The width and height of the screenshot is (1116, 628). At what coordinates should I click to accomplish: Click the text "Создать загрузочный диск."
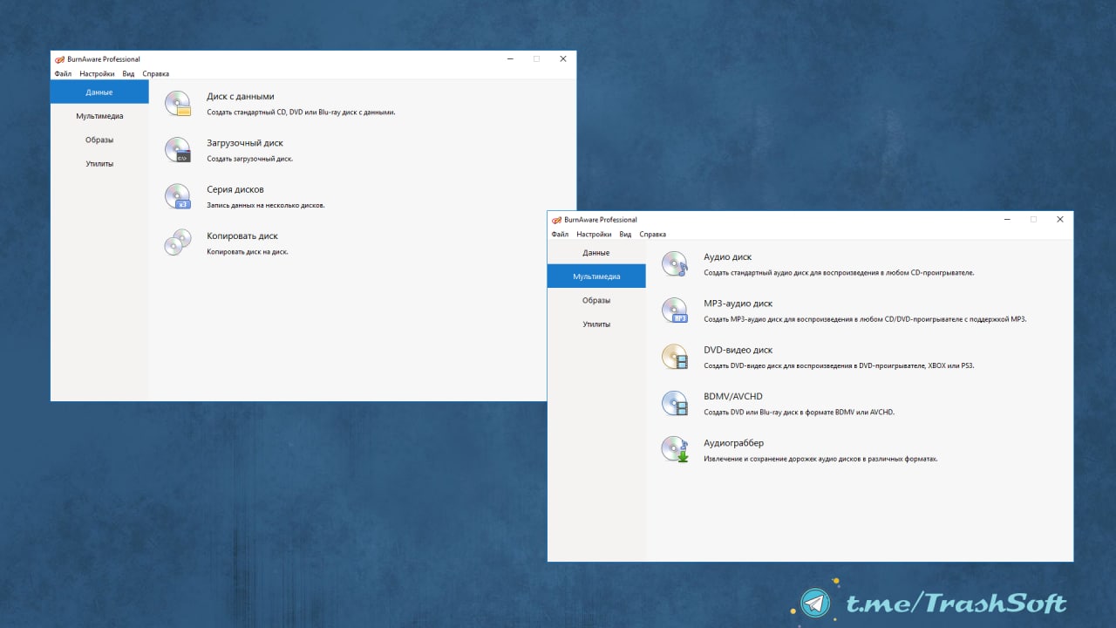coord(250,159)
